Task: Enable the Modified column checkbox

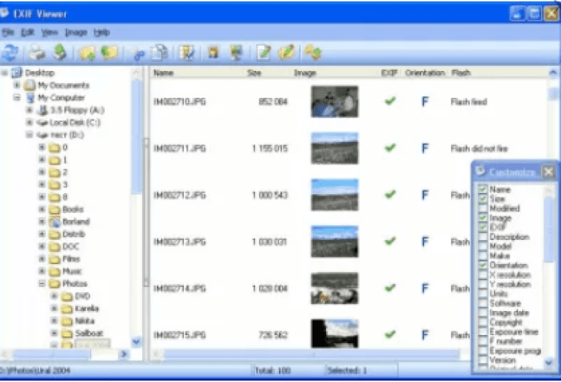Action: pyautogui.click(x=482, y=208)
